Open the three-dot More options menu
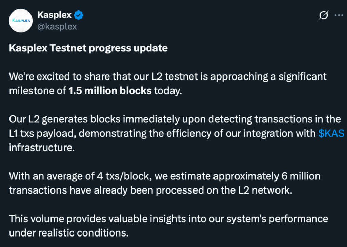The height and width of the screenshot is (247, 347). [339, 15]
